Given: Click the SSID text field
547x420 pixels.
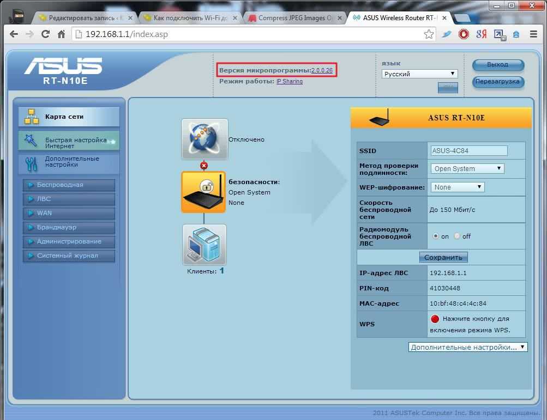Looking at the screenshot, I should click(468, 151).
